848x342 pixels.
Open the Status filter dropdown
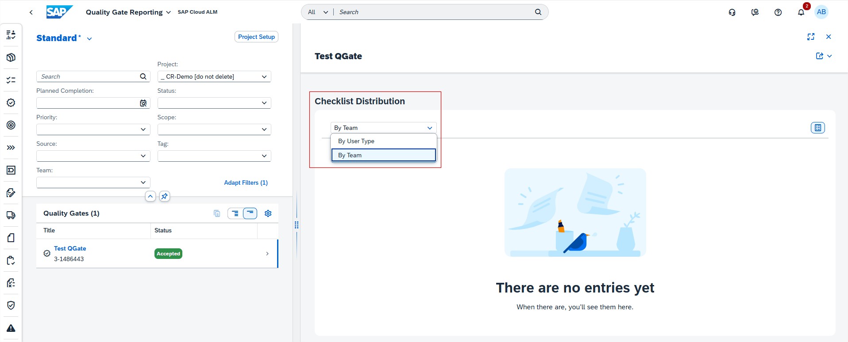(x=264, y=103)
